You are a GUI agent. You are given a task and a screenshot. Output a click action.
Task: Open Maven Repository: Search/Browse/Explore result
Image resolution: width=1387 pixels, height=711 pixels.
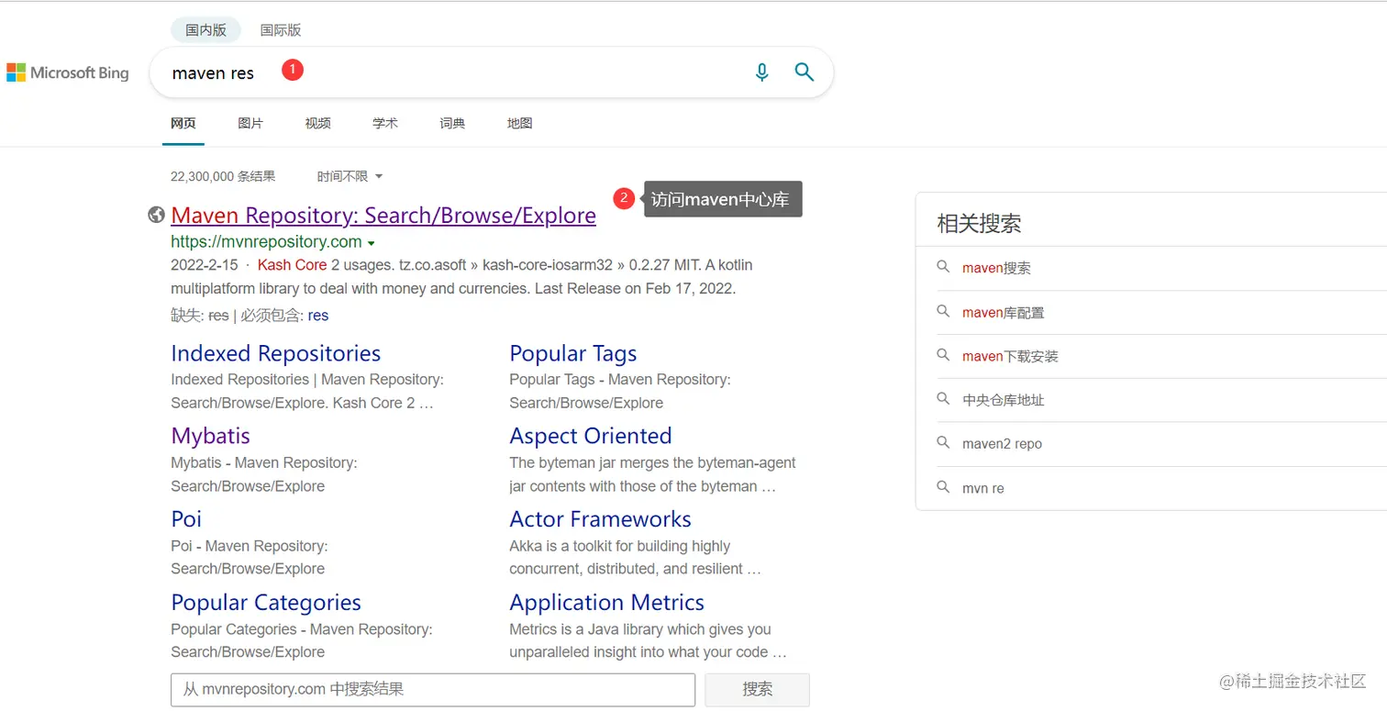coord(383,216)
